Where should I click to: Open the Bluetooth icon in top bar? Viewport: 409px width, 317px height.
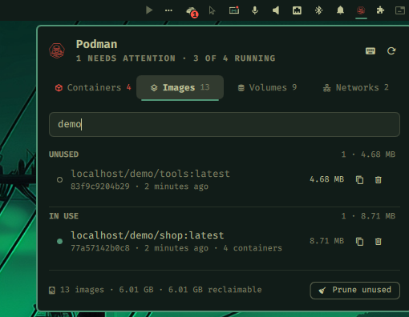pos(318,10)
